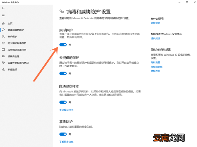
Task: Go back with the arrow icon
Action: [x=3, y=8]
